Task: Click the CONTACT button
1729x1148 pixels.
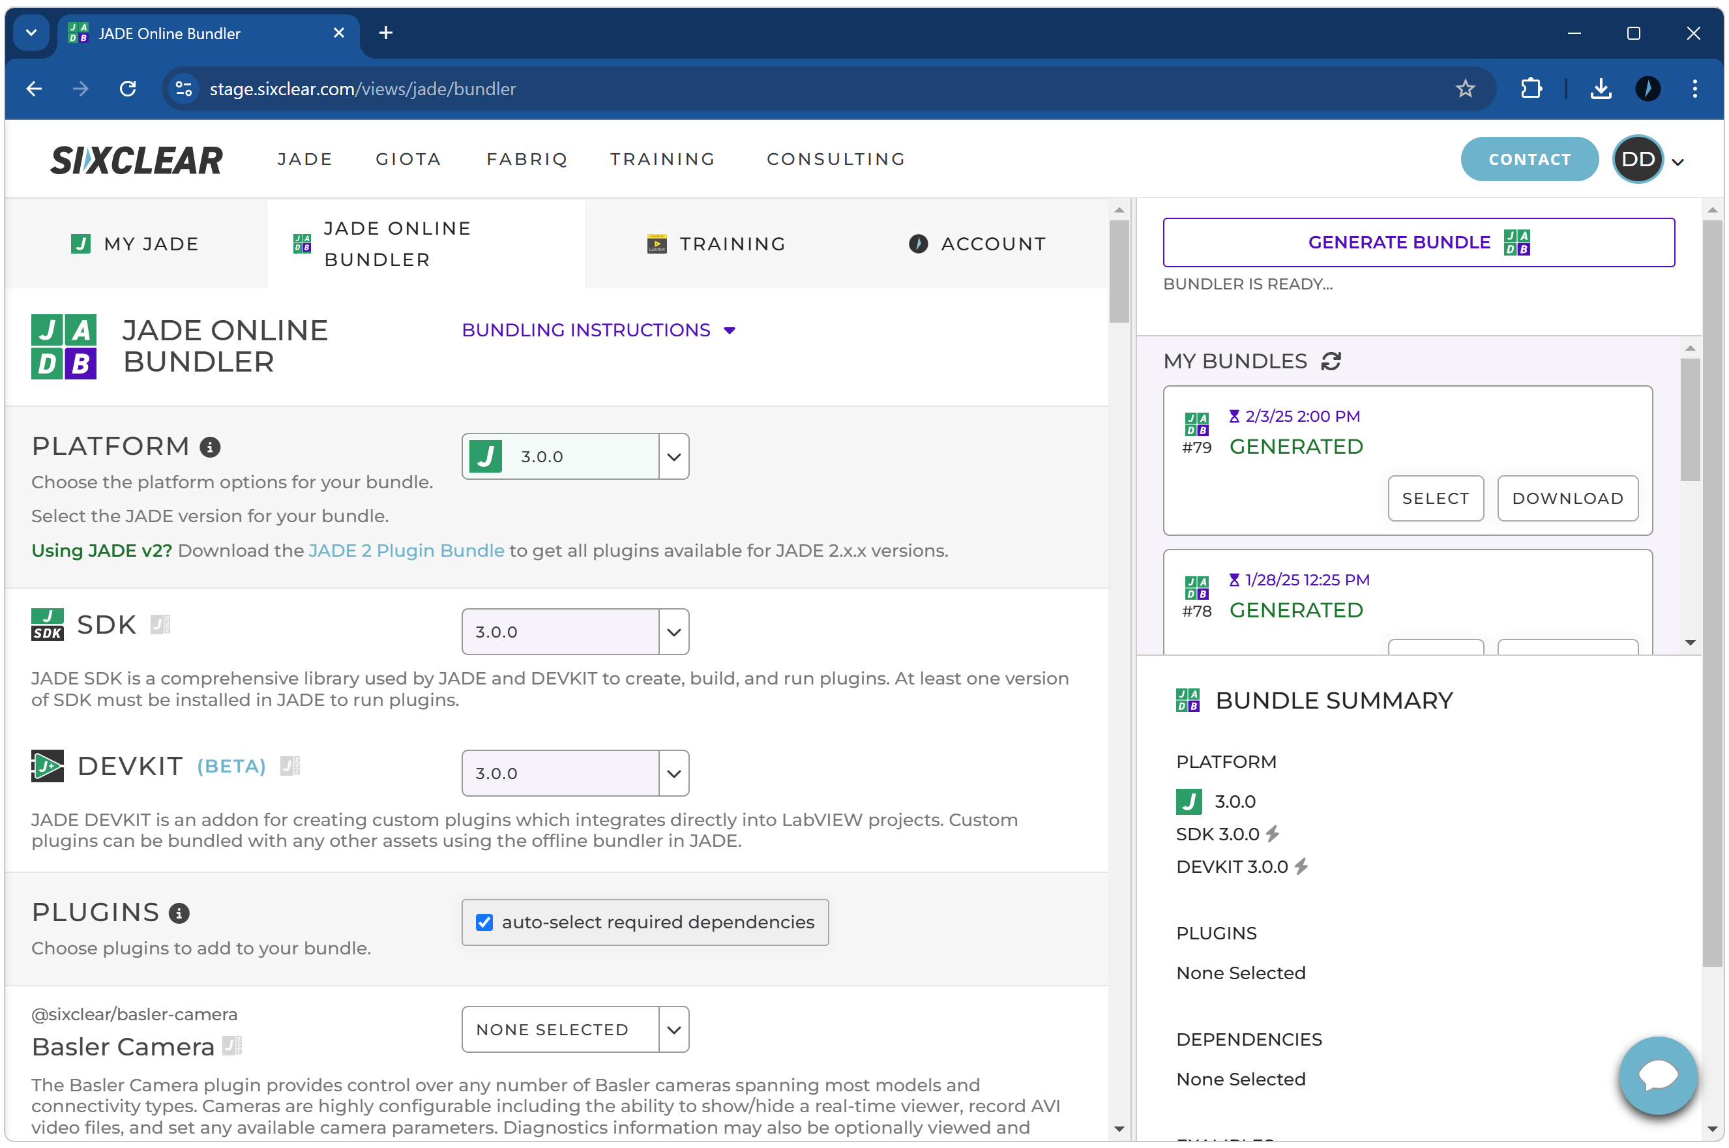Action: click(x=1529, y=159)
